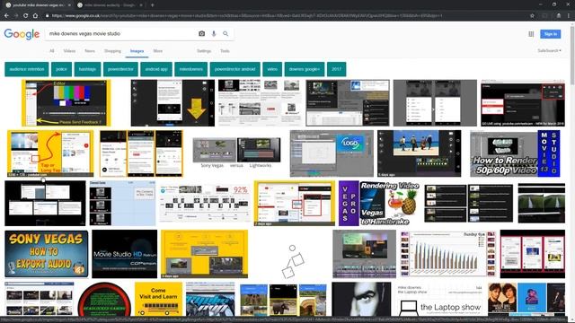Click the browser back arrow

[6, 16]
